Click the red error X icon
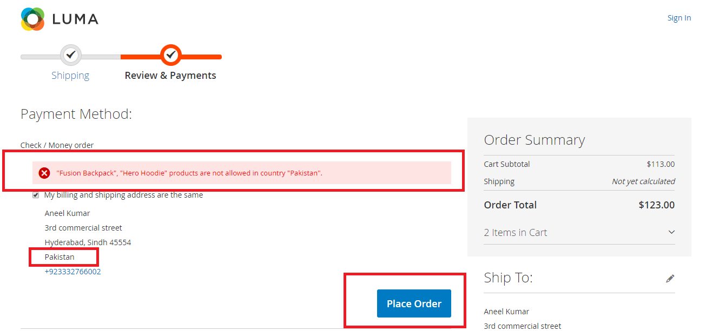 pos(44,173)
